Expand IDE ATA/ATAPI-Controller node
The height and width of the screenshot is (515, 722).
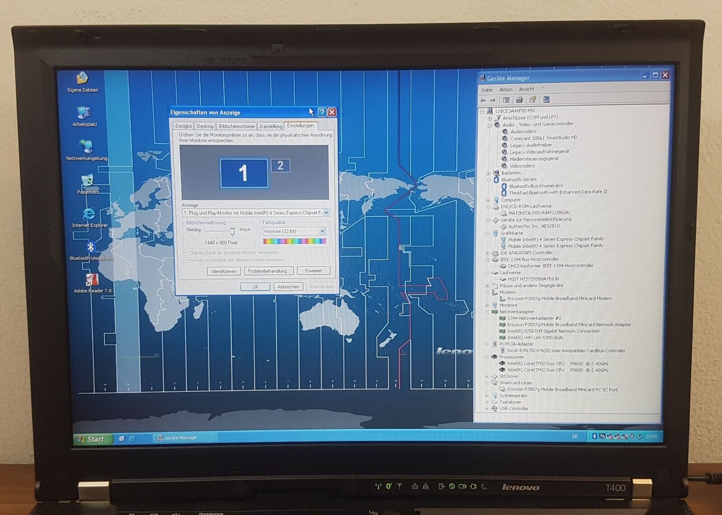[488, 253]
